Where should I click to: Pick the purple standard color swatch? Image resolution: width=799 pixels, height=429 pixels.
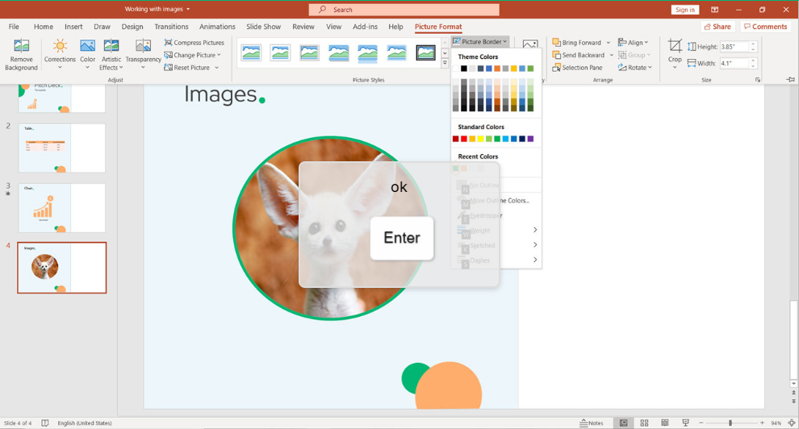point(530,139)
